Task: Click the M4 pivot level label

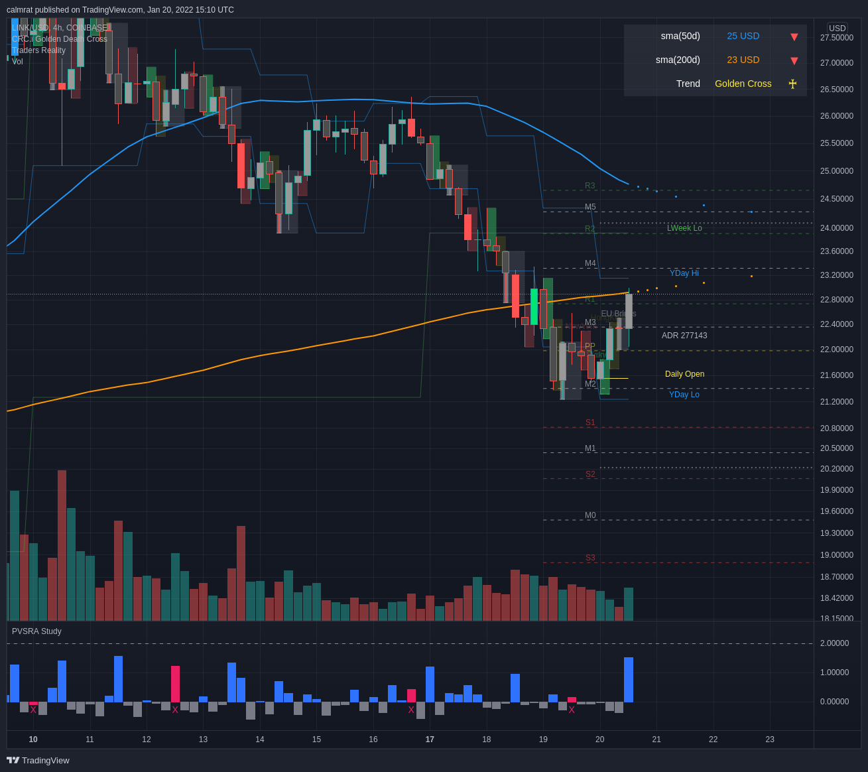Action: point(590,263)
